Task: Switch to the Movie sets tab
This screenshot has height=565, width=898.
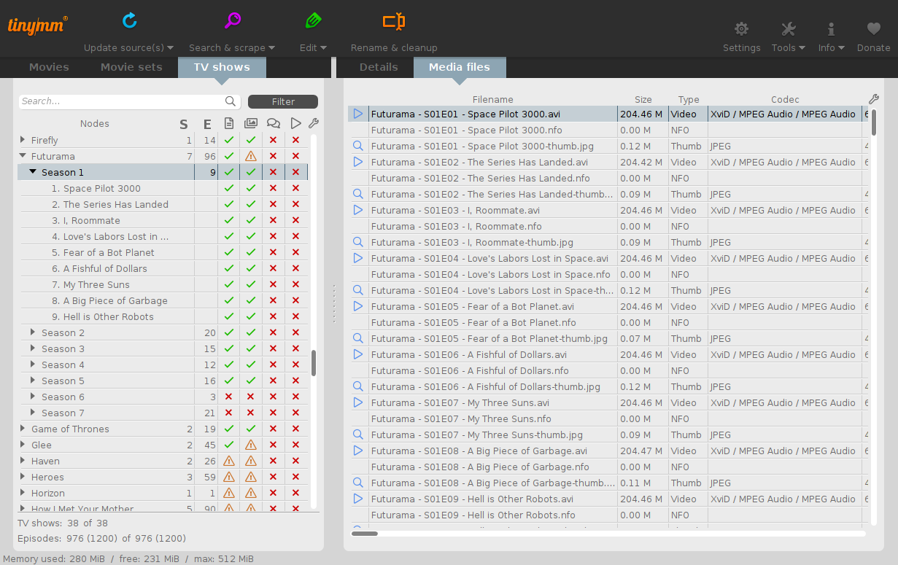Action: [x=131, y=67]
